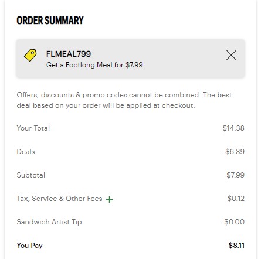Click the $0.12 fees amount
Screen dimensions: 258x259
236,199
